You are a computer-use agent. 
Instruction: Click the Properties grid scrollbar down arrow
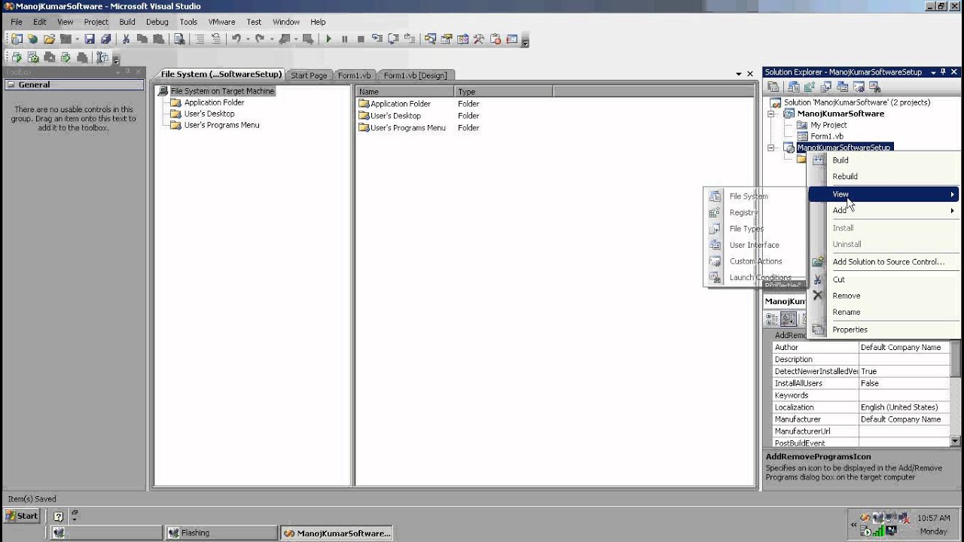tap(955, 441)
